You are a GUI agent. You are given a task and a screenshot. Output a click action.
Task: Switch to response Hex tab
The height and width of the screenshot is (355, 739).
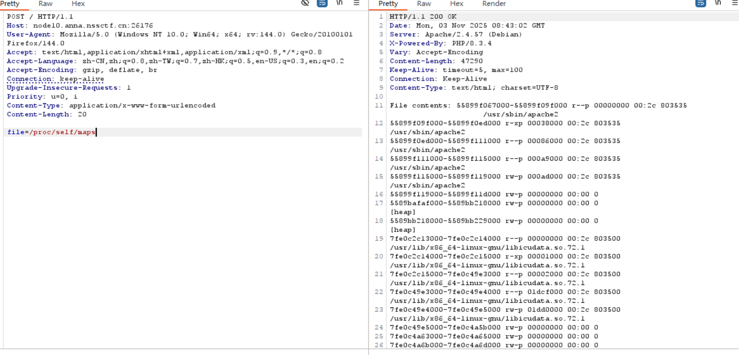tap(456, 4)
